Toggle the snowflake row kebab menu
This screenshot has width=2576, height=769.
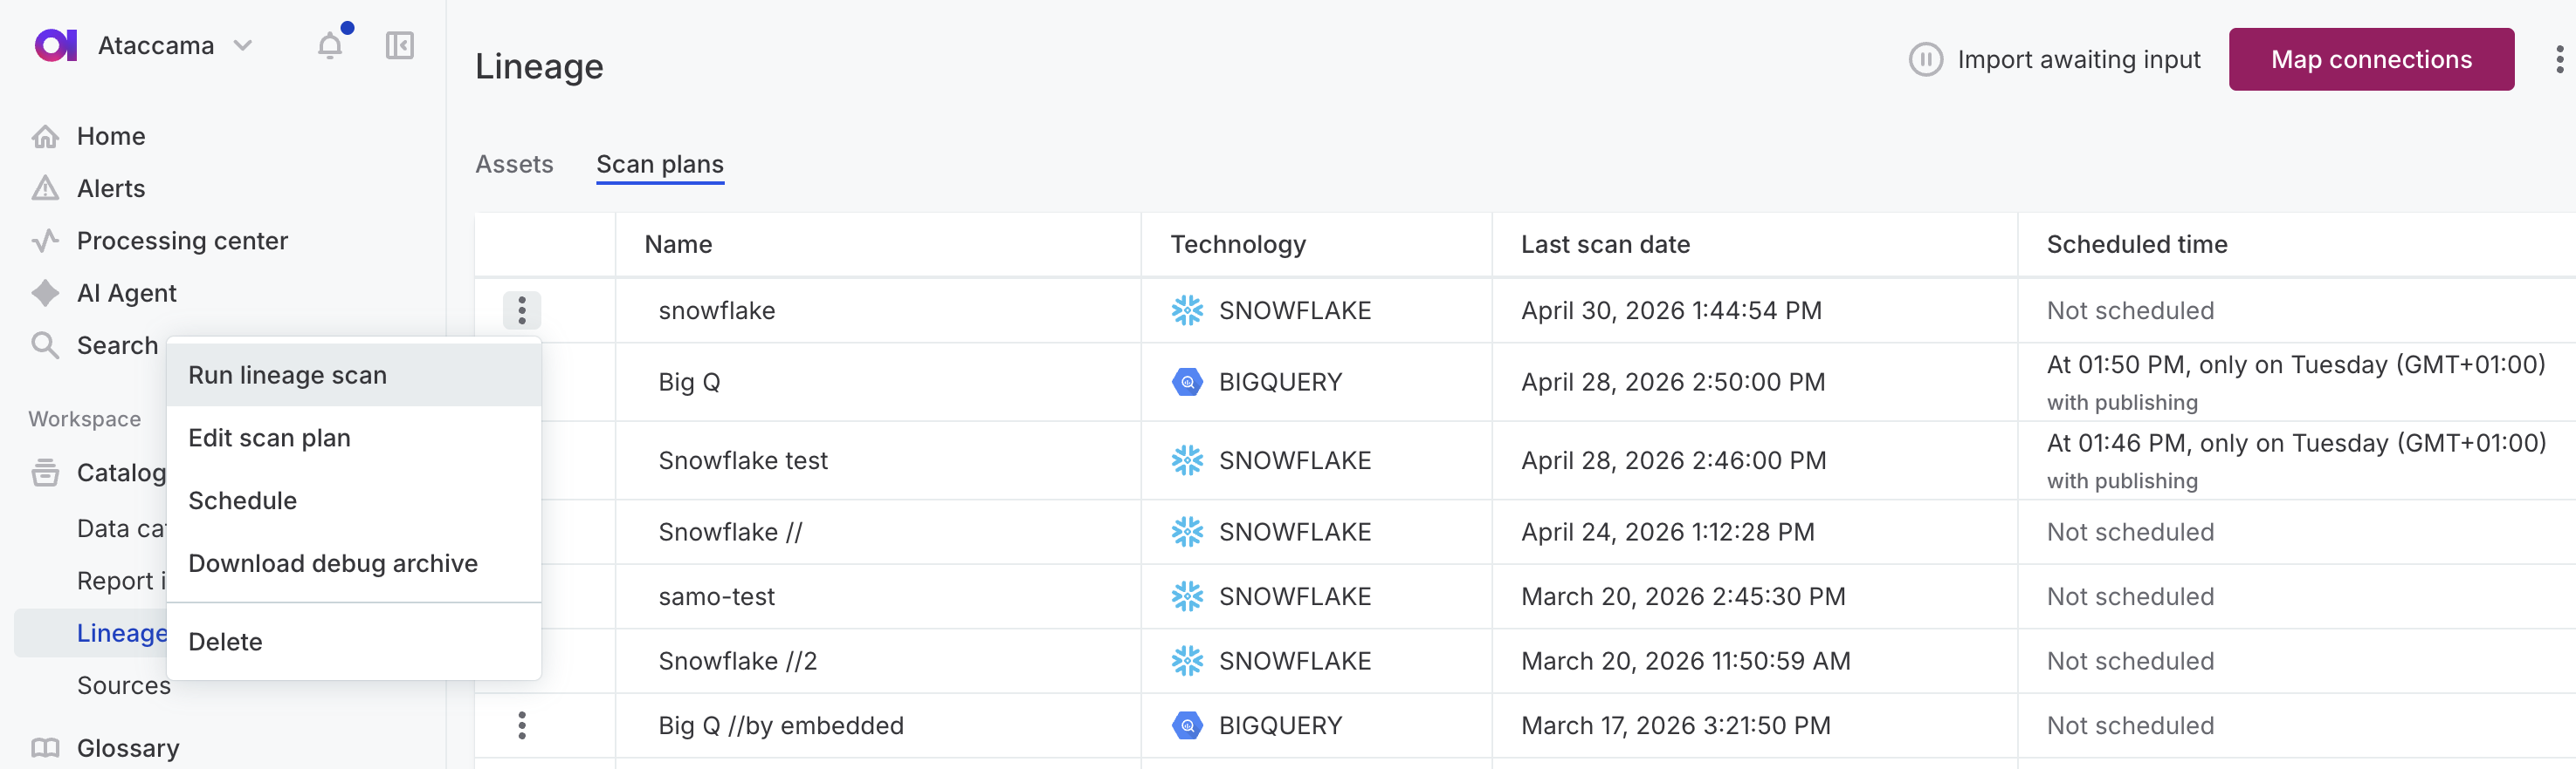coord(522,310)
